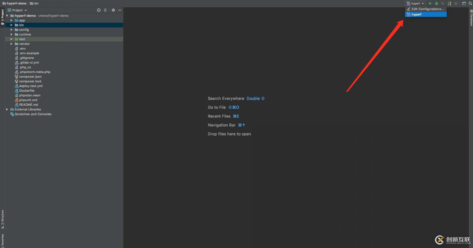
Task: Hide the Project tool window
Action: click(x=120, y=10)
